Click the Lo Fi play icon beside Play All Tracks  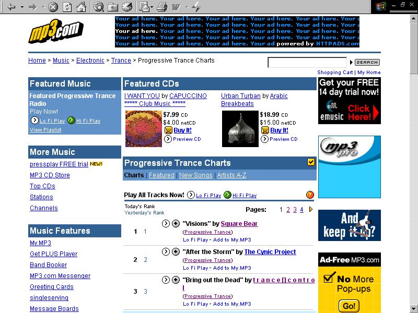191,195
